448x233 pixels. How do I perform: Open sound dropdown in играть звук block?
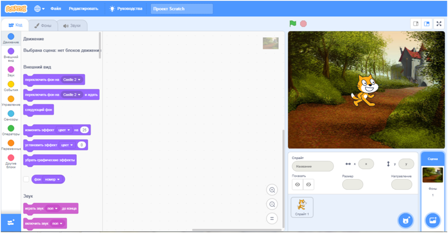point(52,209)
